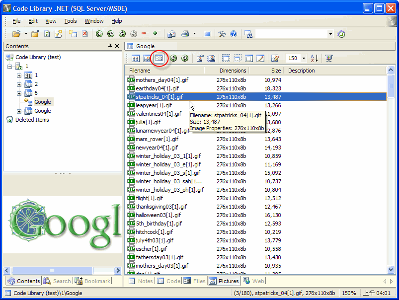Viewport: 399px width, 300px height.
Task: Click the green up arrow move button
Action: pos(99,34)
